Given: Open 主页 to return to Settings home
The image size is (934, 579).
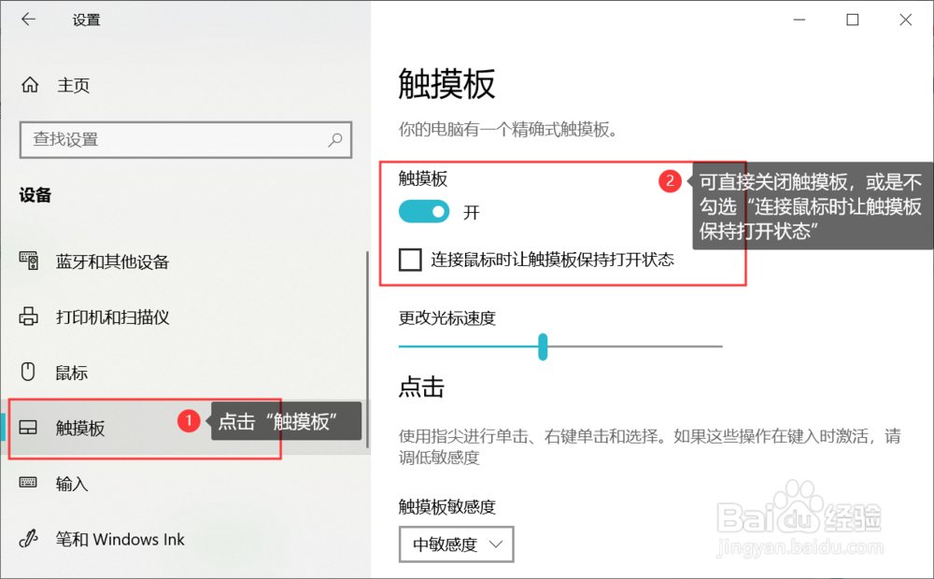Looking at the screenshot, I should pos(73,85).
